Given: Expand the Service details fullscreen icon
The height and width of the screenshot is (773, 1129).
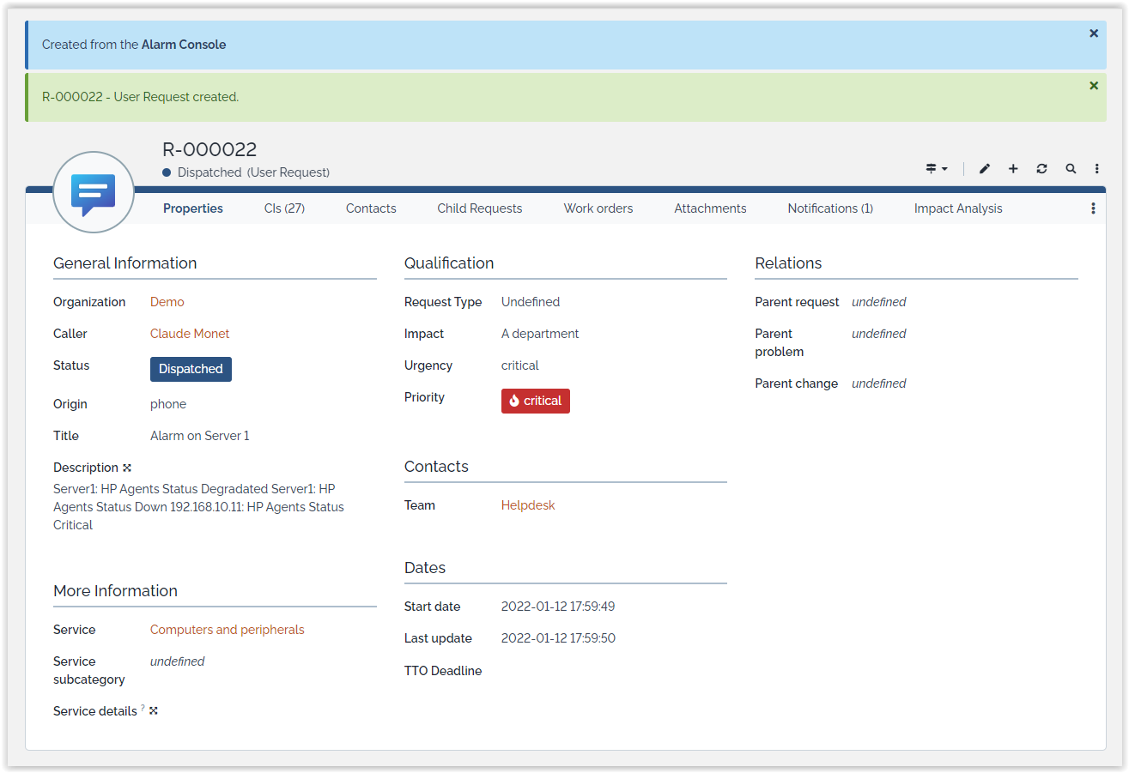Looking at the screenshot, I should 154,711.
